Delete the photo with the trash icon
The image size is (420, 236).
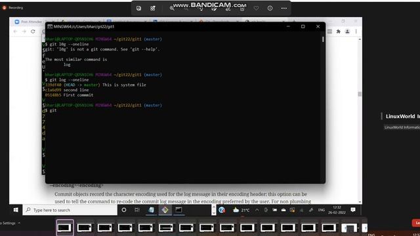[x=242, y=9]
